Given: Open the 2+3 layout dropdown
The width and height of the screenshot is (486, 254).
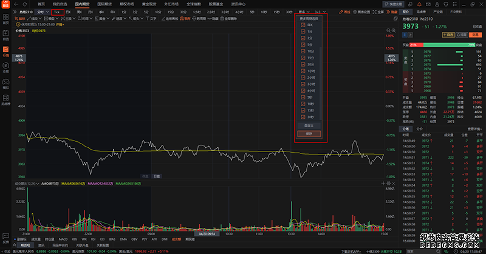Looking at the screenshot, I should pyautogui.click(x=318, y=12).
